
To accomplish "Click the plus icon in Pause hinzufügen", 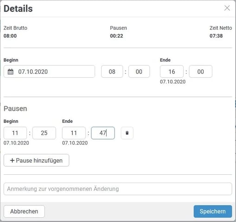I will [x=12, y=160].
